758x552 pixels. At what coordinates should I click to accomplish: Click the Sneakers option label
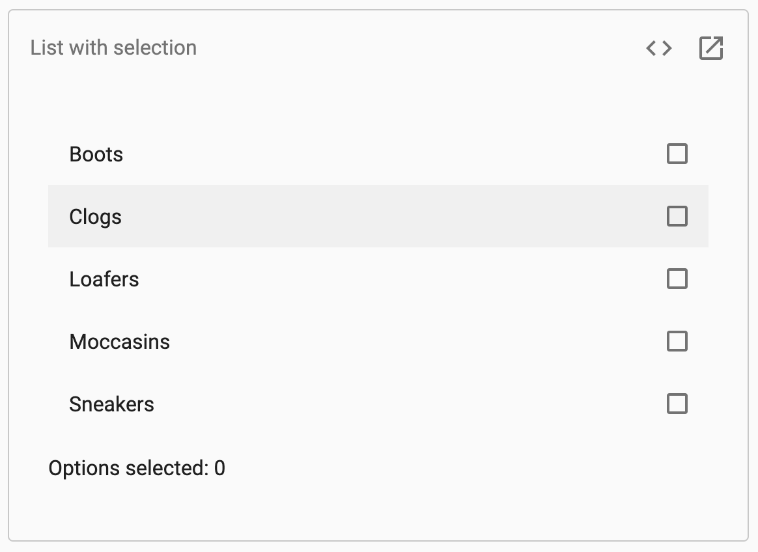[111, 404]
